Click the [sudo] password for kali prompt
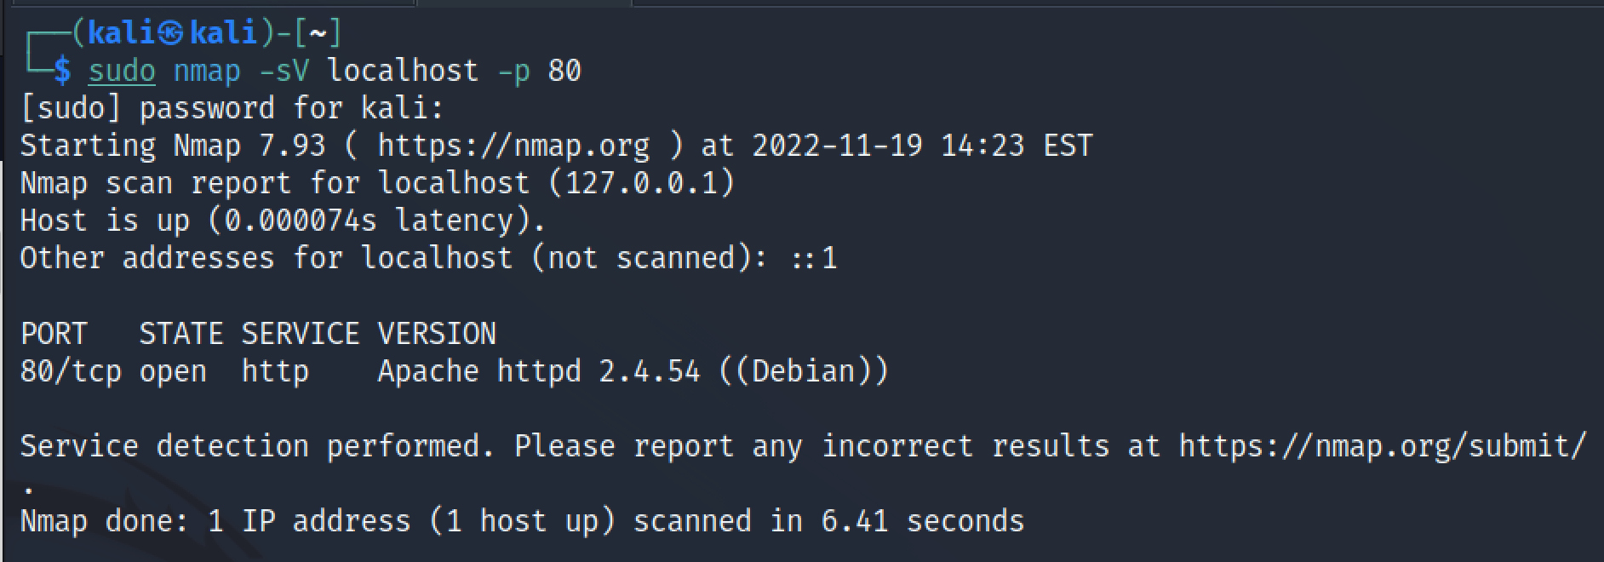 pos(232,108)
